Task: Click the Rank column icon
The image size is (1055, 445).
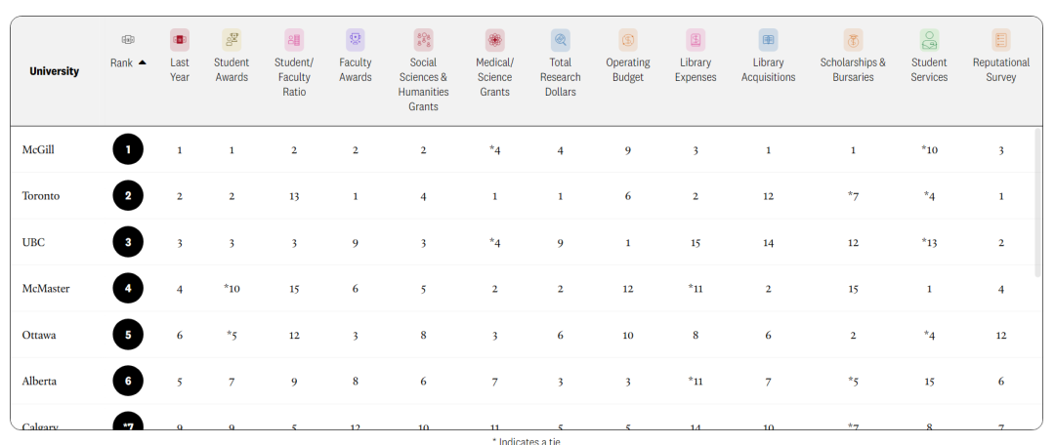Action: click(128, 40)
